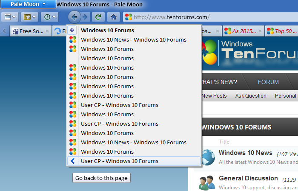The width and height of the screenshot is (298, 191).
Task: Open the General Discussion forum link
Action: 248,178
